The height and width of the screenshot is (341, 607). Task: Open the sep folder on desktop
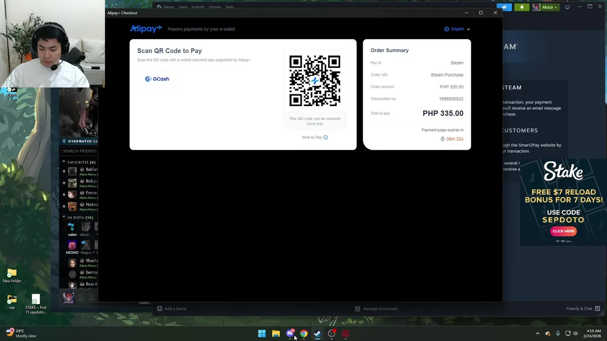point(12,302)
